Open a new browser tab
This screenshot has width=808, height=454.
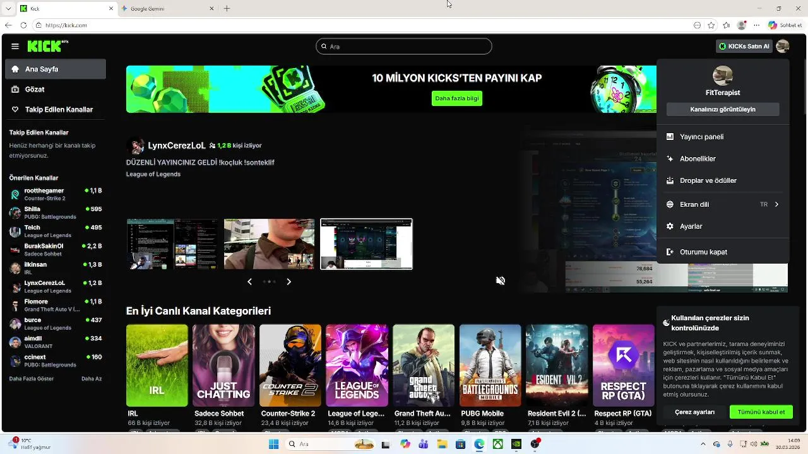pyautogui.click(x=227, y=9)
